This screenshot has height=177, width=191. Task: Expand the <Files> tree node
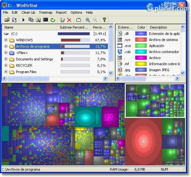6,53
